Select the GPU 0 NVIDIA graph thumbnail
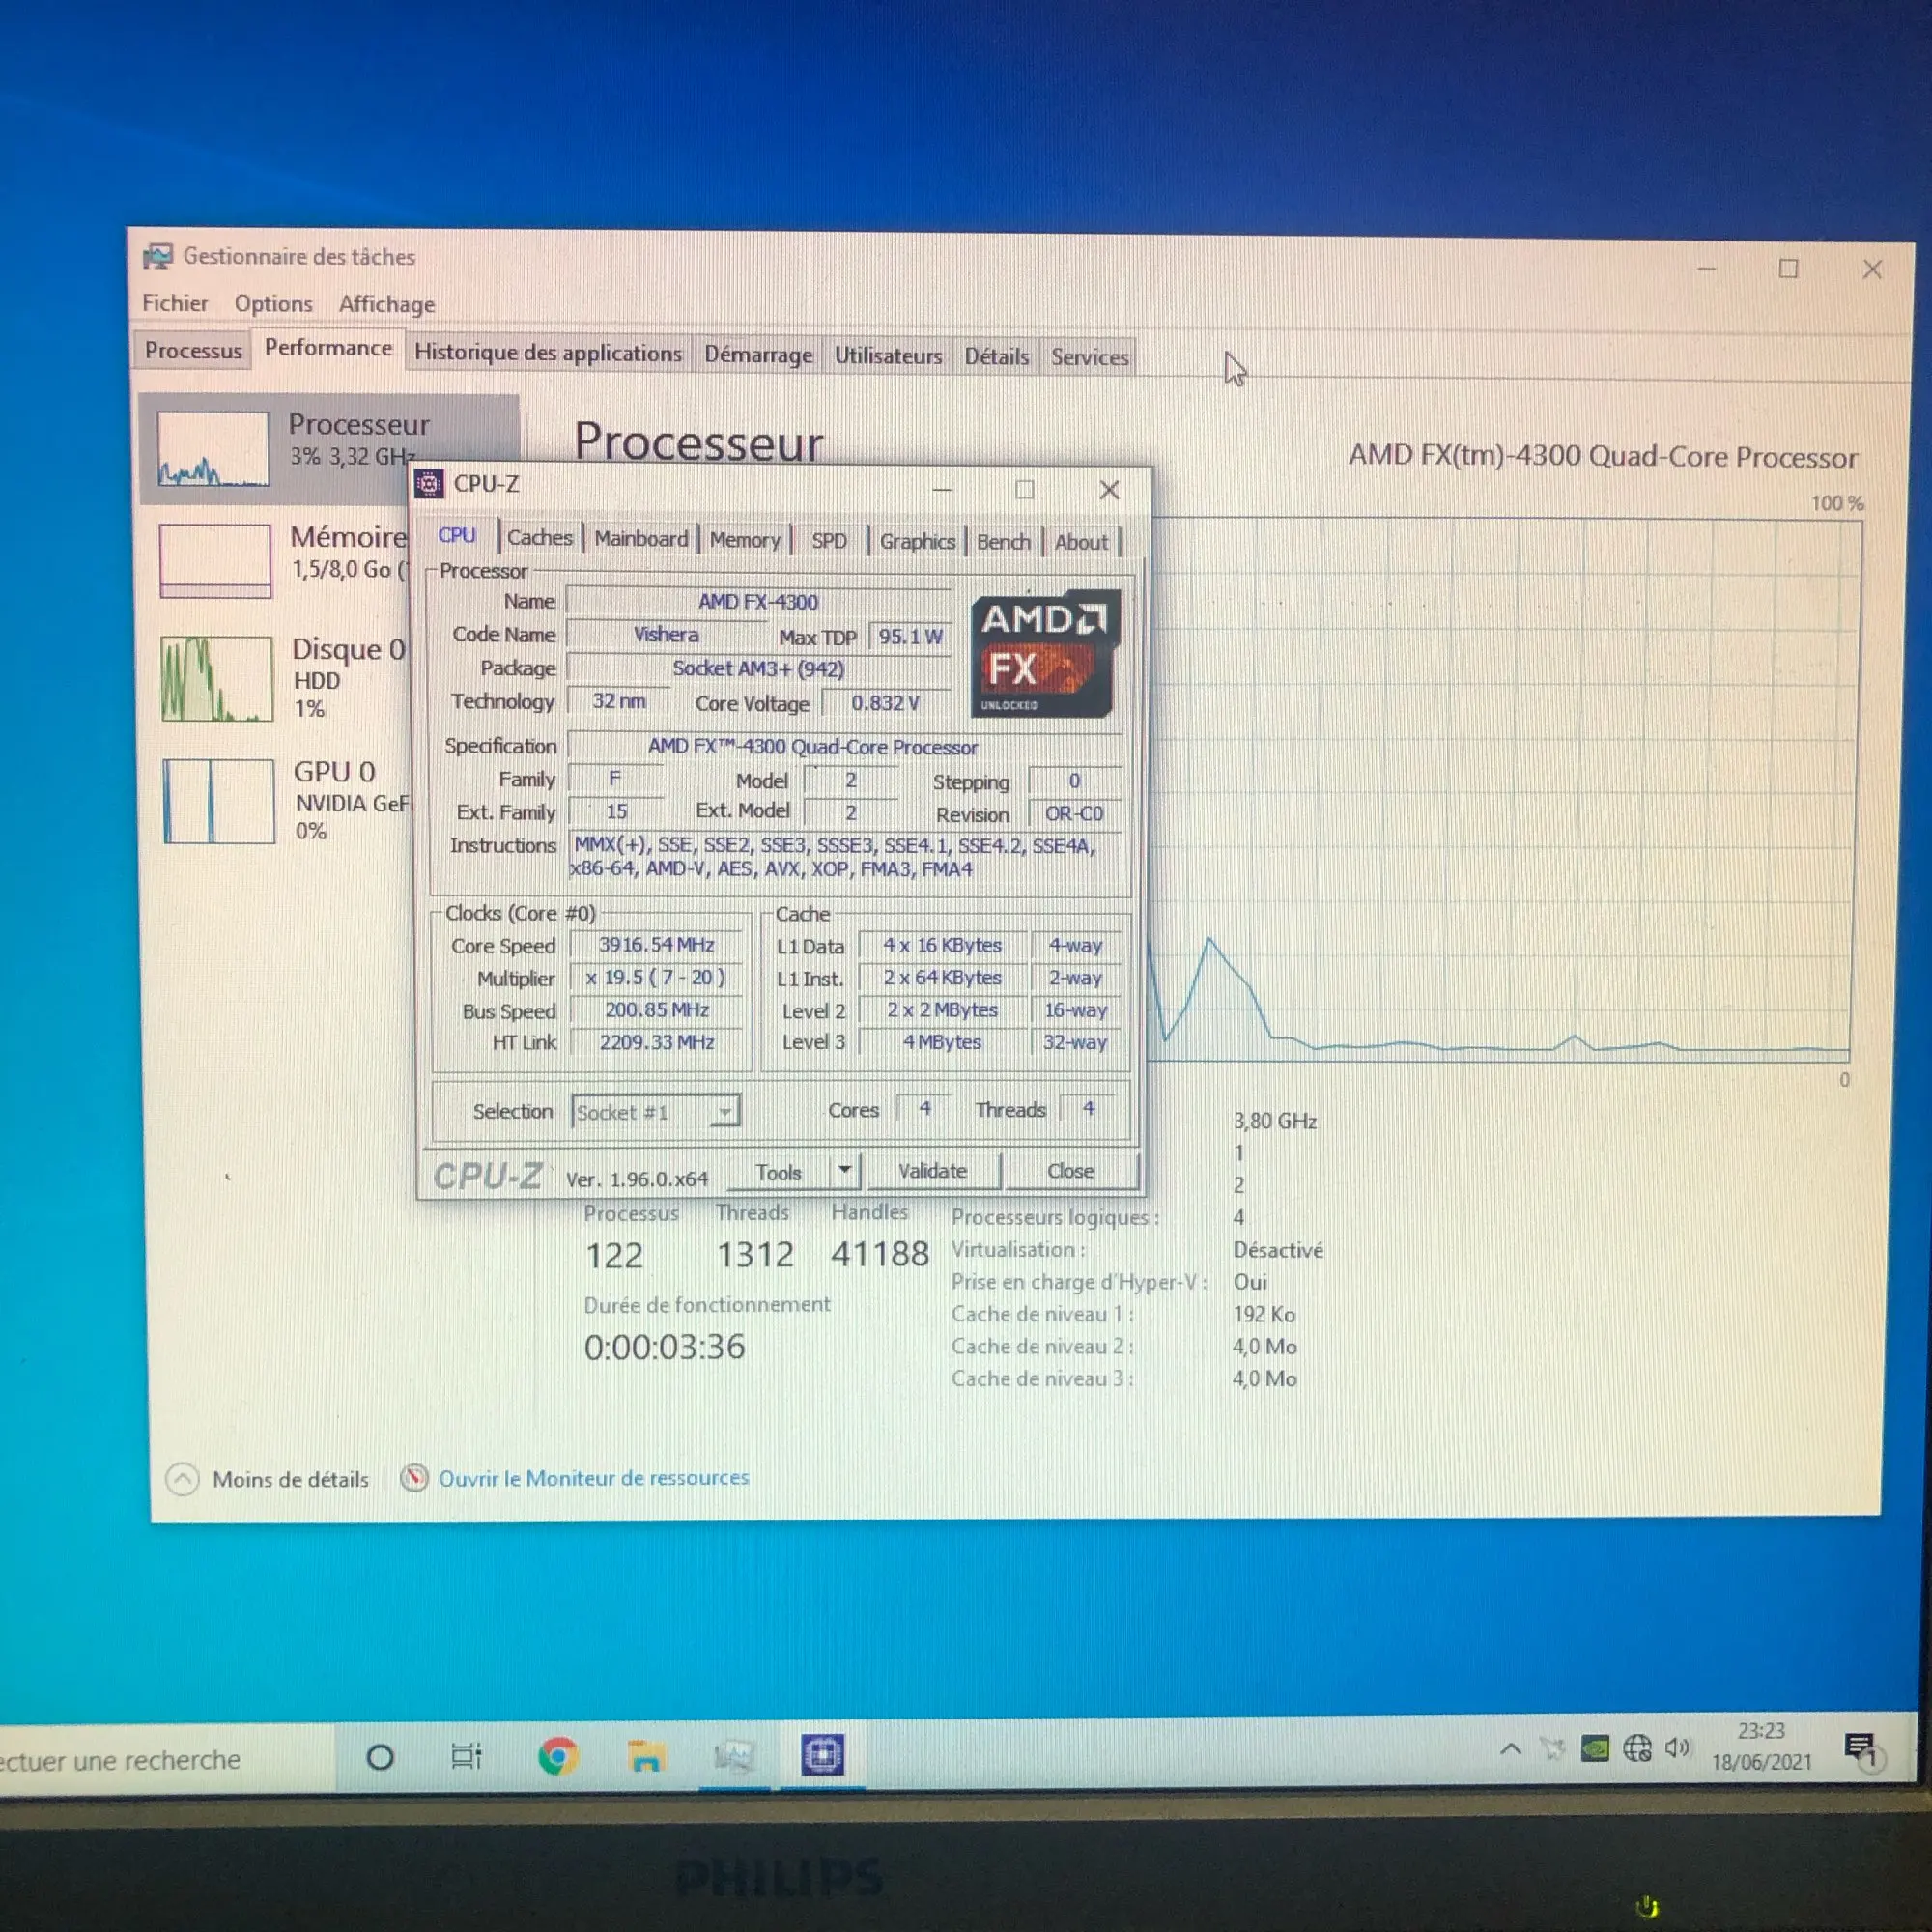The width and height of the screenshot is (1932, 1932). click(x=219, y=801)
